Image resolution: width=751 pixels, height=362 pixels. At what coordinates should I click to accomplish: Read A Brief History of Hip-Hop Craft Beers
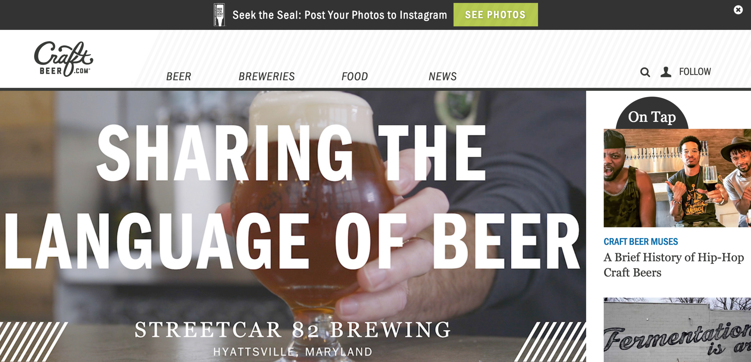point(674,265)
